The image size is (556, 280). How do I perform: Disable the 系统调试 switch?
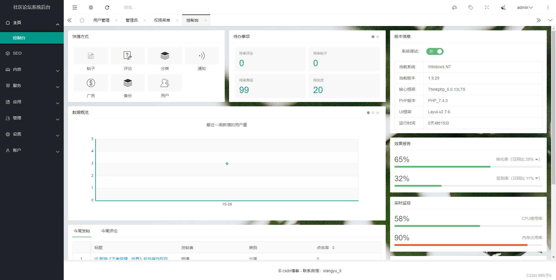(435, 51)
